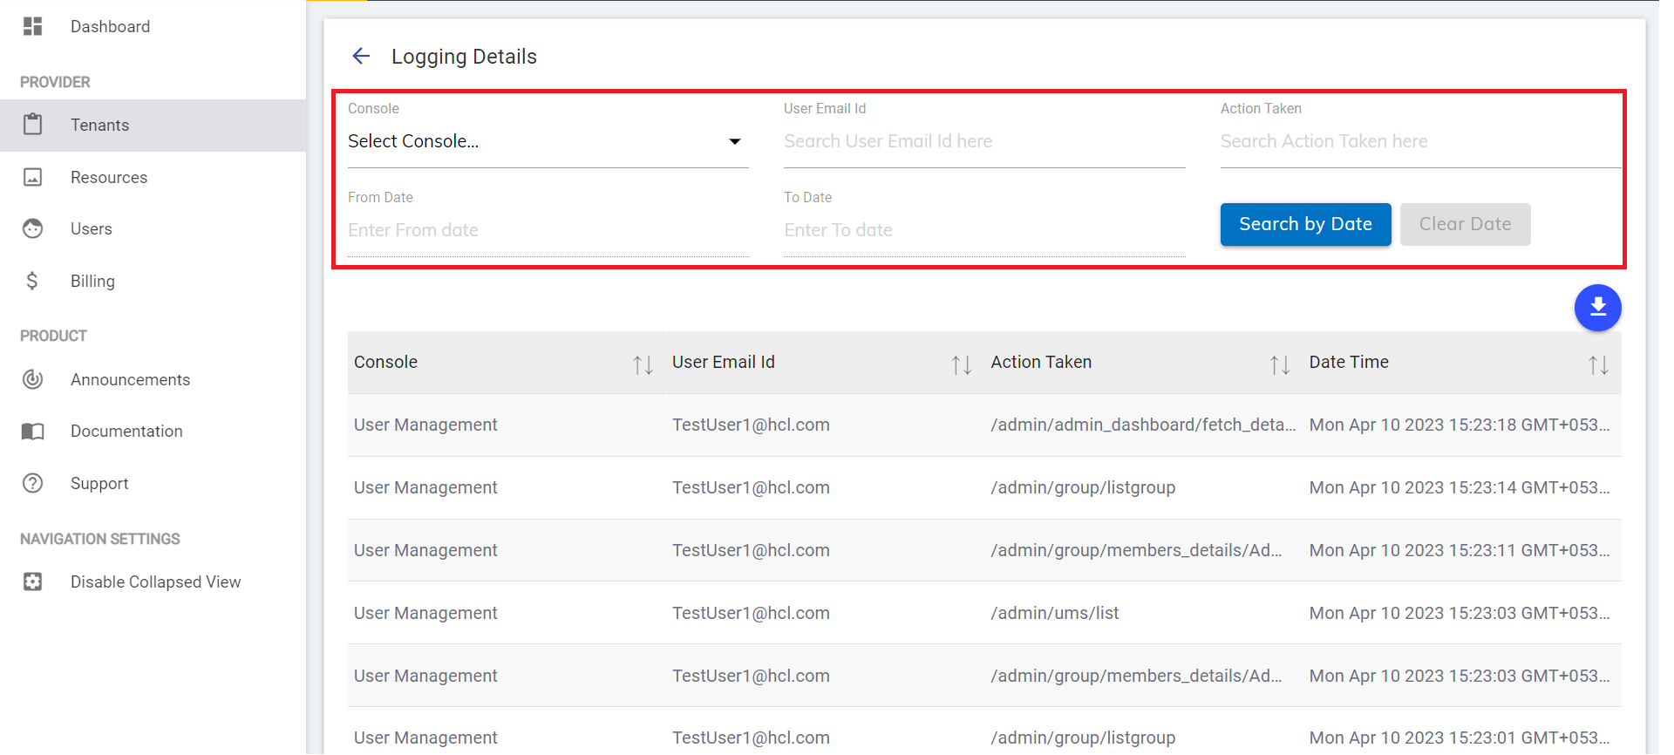Open the Select Console dropdown
1674x755 pixels.
[x=548, y=141]
